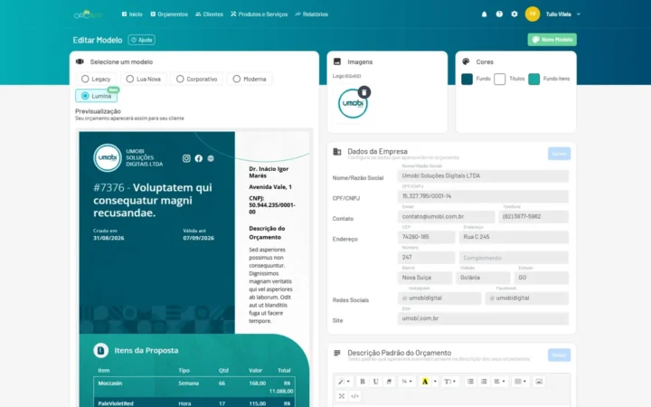Insert an ordered numbered list
651x407 pixels.
pos(484,382)
